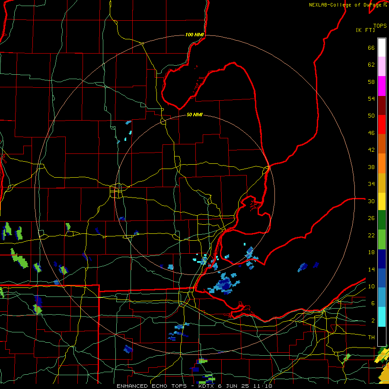This screenshot has height=389, width=389.
Task: Click the "100 NMI" range ring label
Action: 194,35
